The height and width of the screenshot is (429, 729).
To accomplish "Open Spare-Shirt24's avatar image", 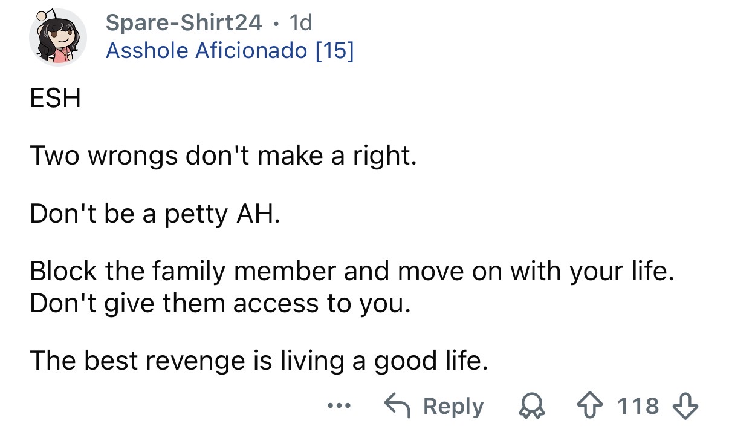I will click(x=58, y=38).
